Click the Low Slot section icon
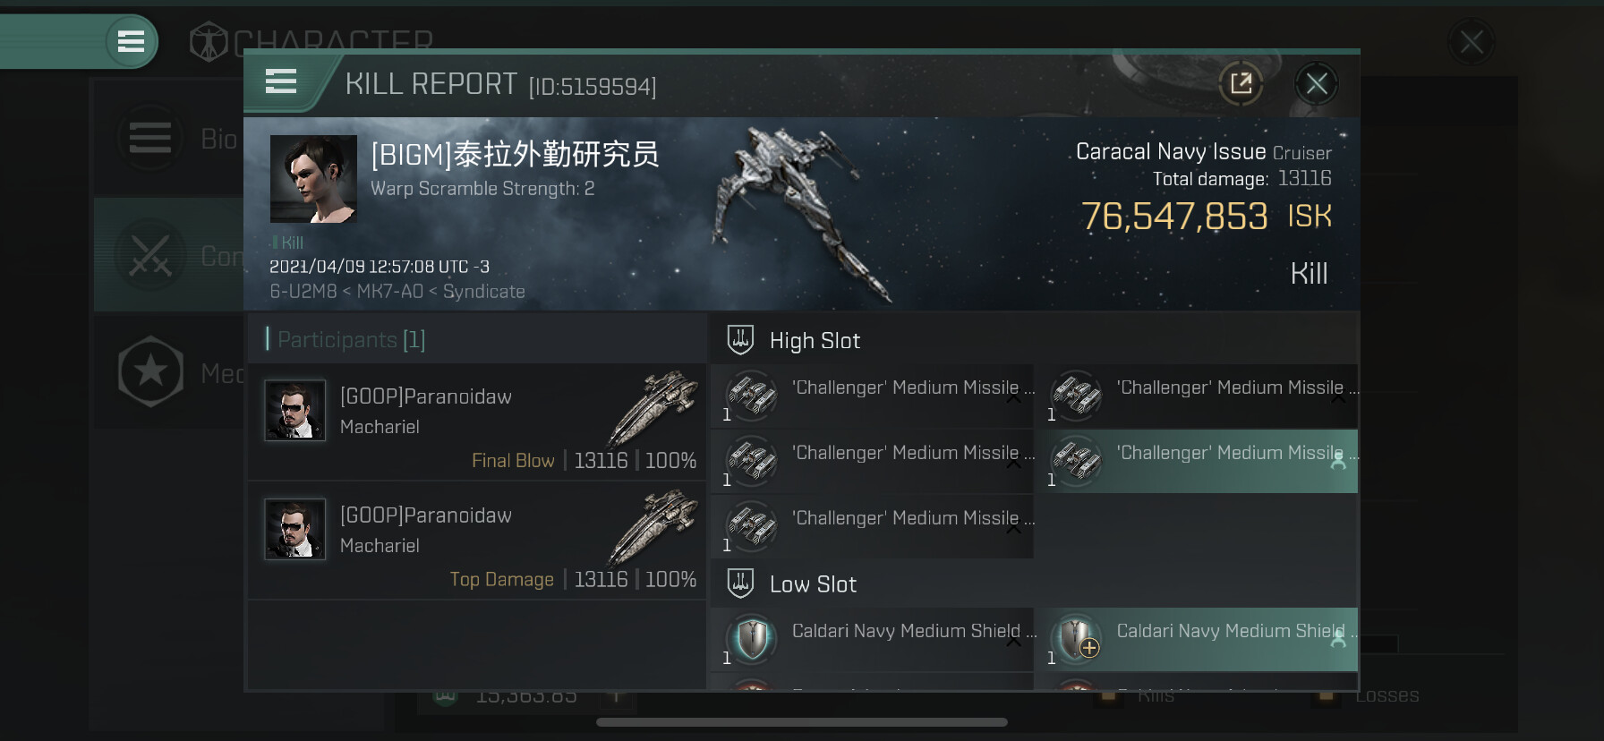Image resolution: width=1604 pixels, height=741 pixels. 740,583
